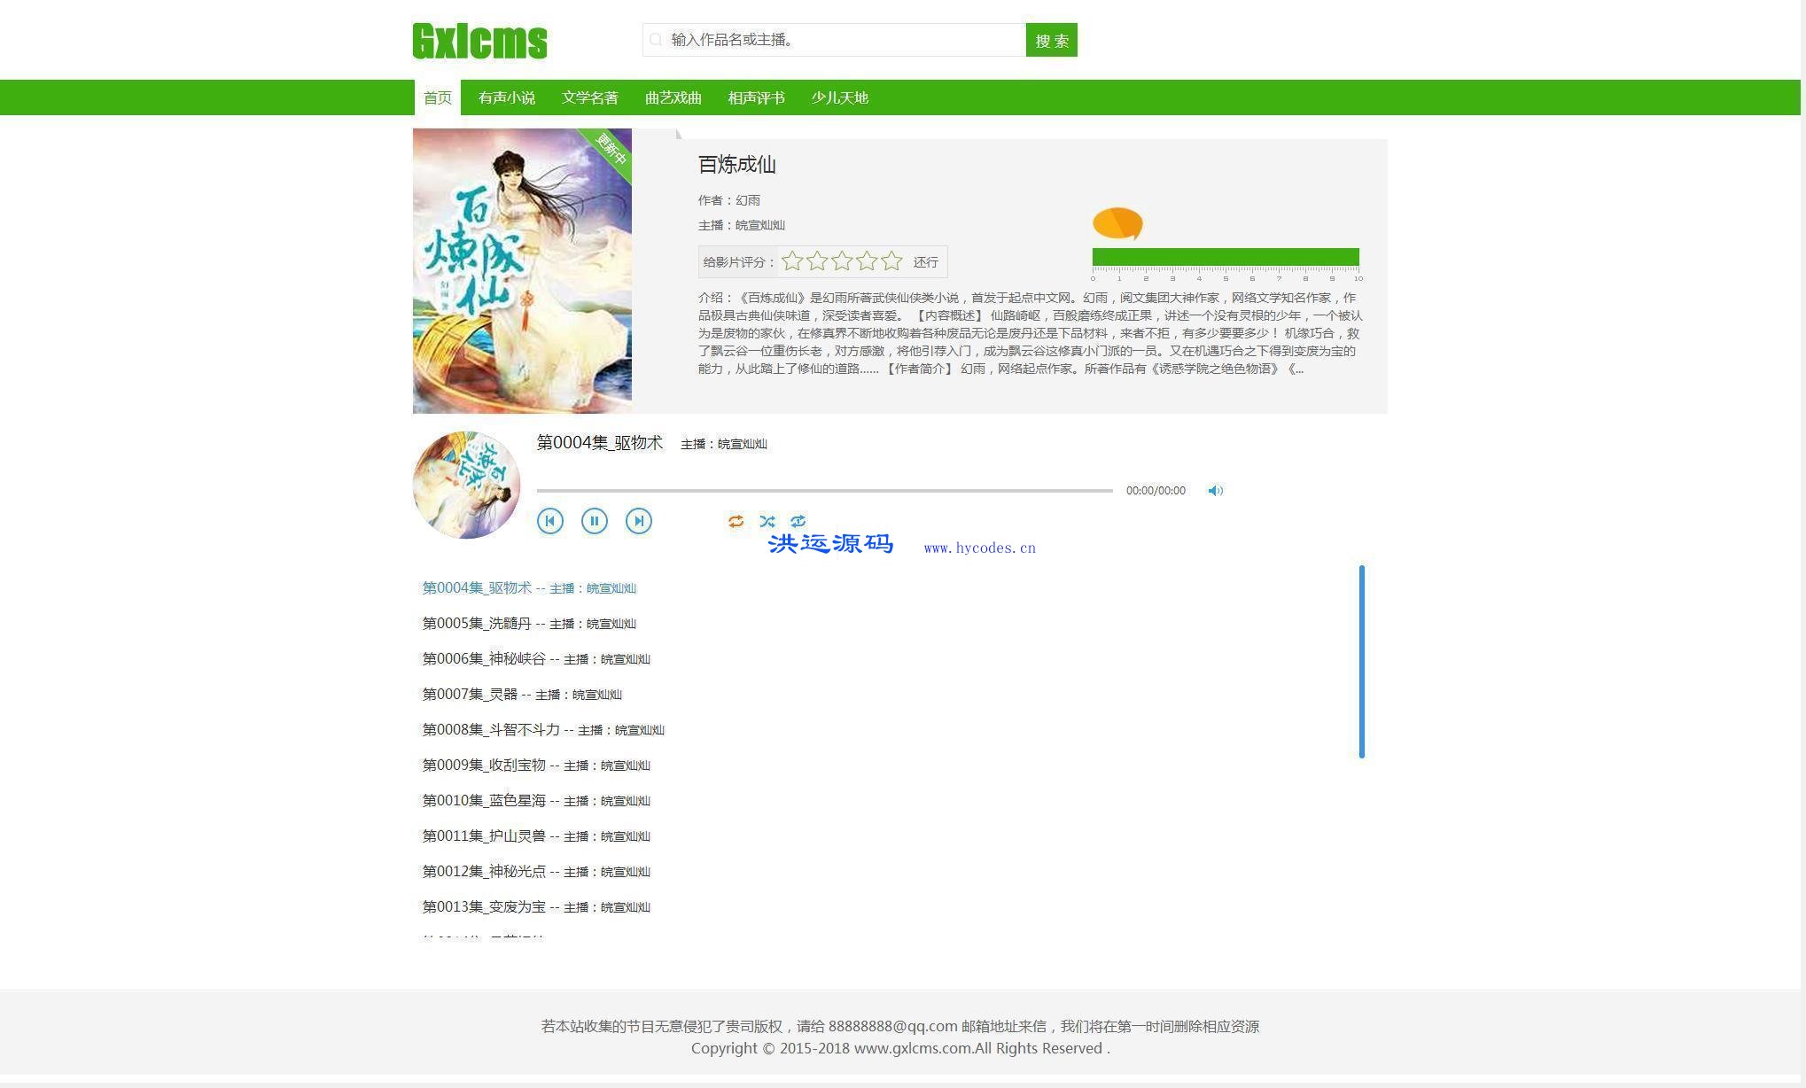Screen dimensions: 1806x1088
Task: Click the 百炼成仙 book cover image
Action: coord(522,271)
